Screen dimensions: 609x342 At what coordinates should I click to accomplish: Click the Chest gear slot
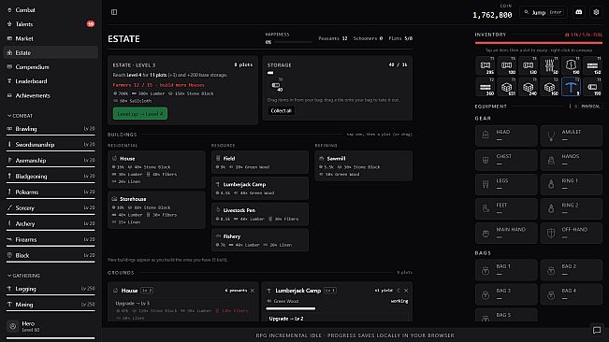click(506, 160)
